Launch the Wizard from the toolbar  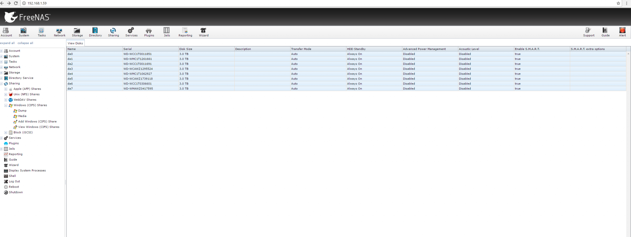coord(203,32)
